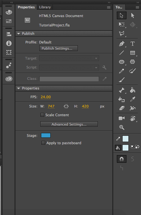The height and width of the screenshot is (215, 141).
Task: Open the Swatches grid panel
Action: 9,21
